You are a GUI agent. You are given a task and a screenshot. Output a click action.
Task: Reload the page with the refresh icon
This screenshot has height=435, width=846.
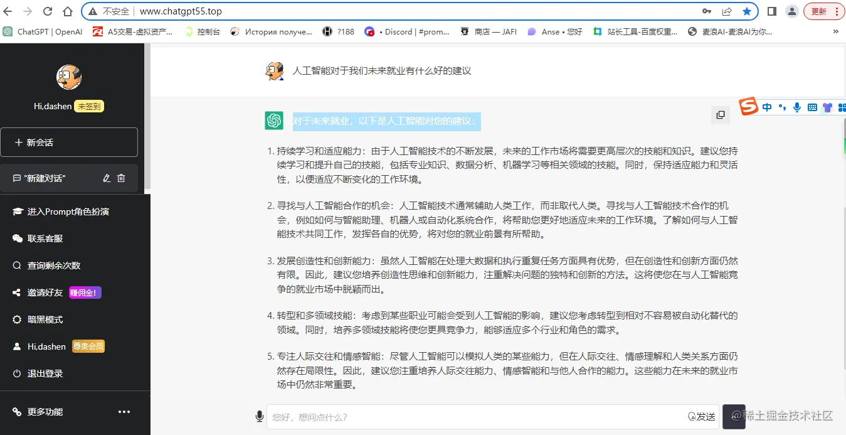48,11
